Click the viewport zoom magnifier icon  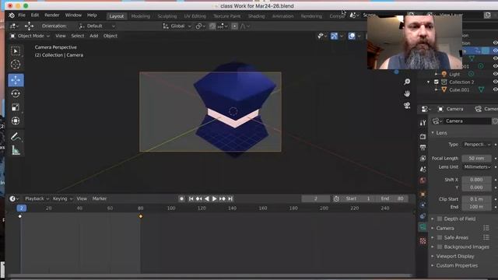click(407, 82)
